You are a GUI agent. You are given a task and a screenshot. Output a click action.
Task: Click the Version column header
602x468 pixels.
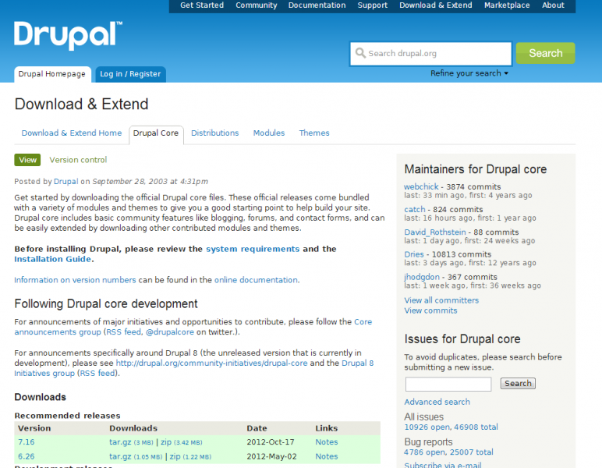click(x=34, y=428)
